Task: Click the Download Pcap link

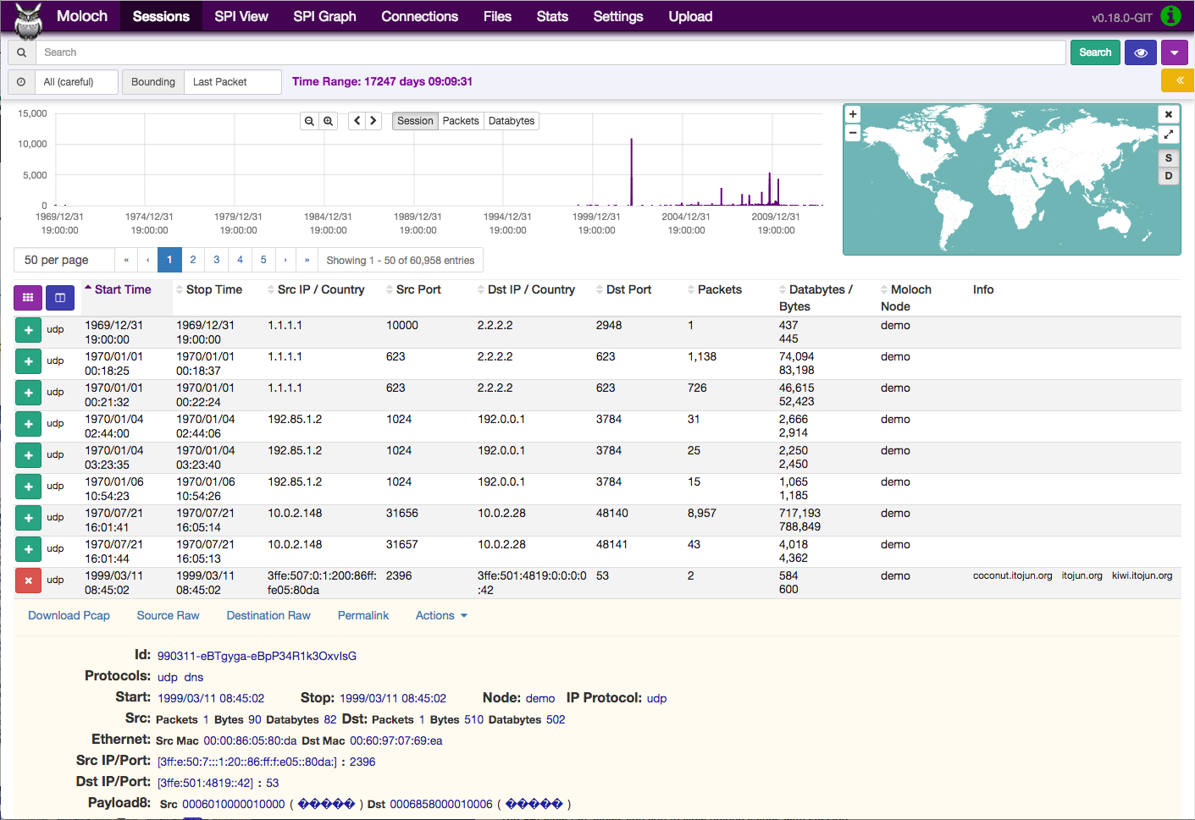Action: (69, 615)
